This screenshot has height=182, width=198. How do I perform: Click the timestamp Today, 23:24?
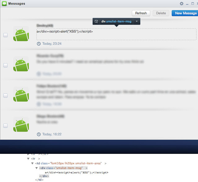point(52,44)
